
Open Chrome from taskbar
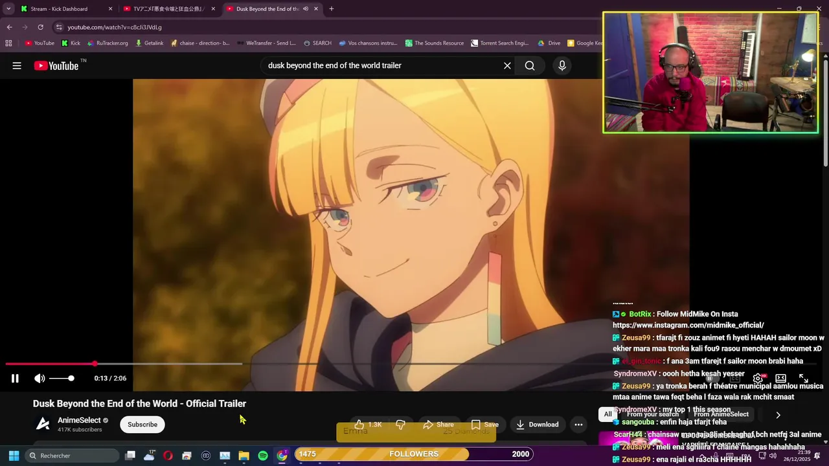click(x=282, y=456)
